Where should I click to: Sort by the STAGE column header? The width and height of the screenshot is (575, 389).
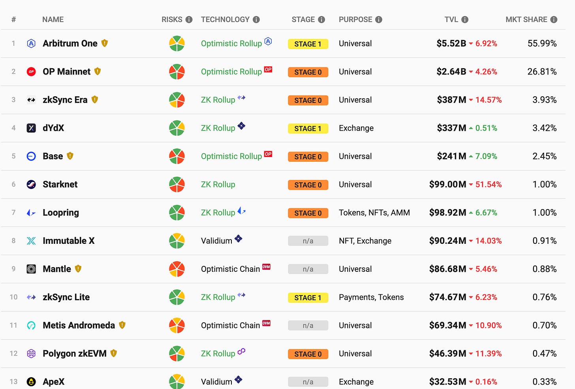[303, 19]
